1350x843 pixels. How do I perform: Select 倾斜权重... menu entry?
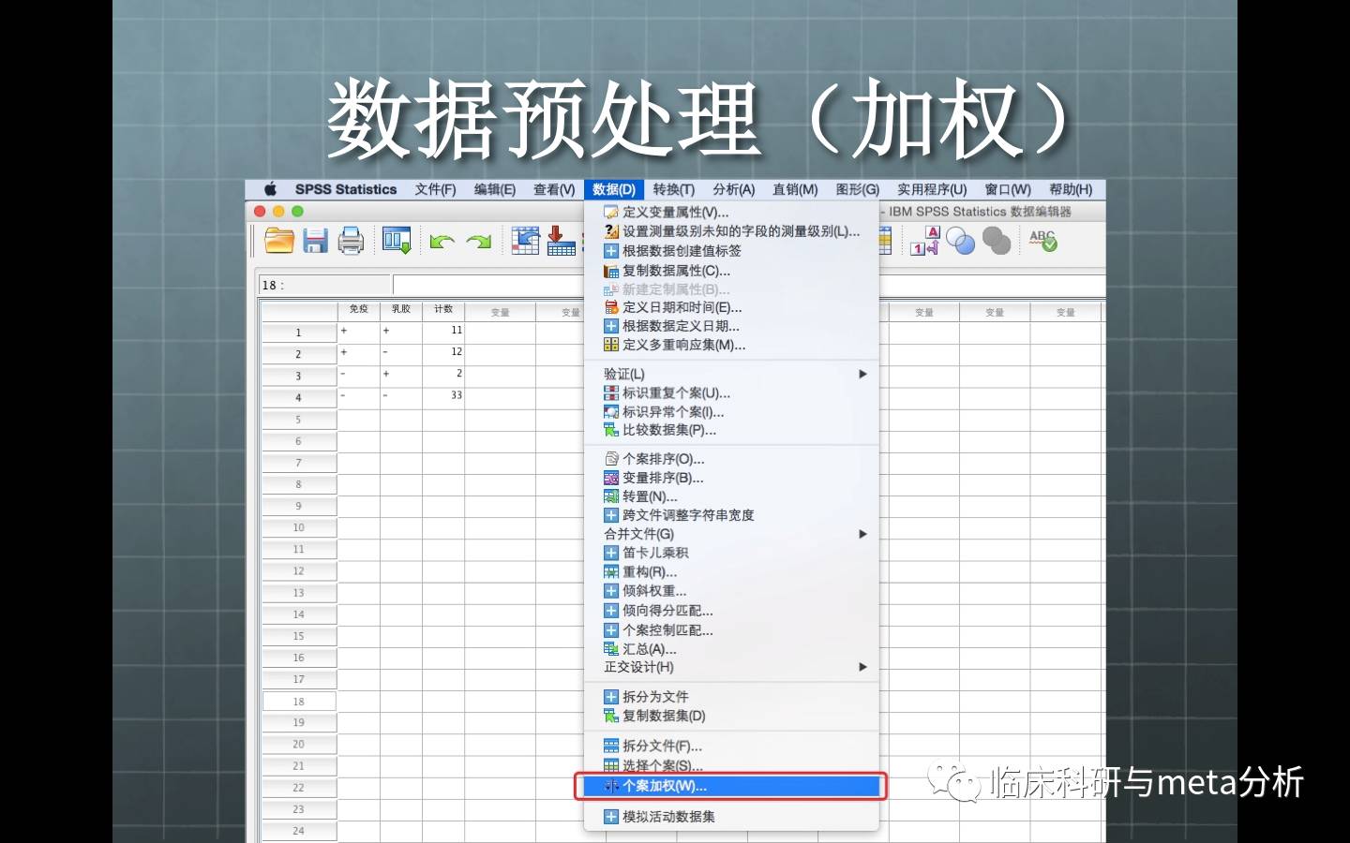(731, 591)
